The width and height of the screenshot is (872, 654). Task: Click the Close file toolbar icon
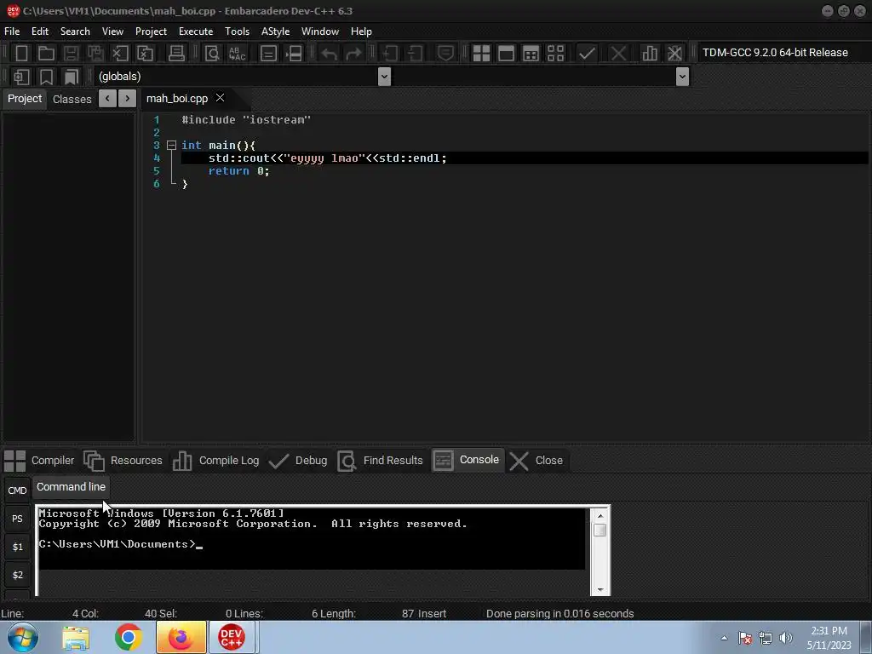point(120,54)
